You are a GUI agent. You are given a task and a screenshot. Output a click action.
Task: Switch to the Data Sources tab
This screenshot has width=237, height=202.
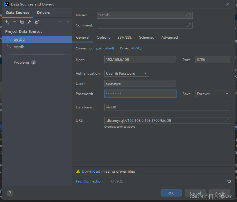(18, 13)
